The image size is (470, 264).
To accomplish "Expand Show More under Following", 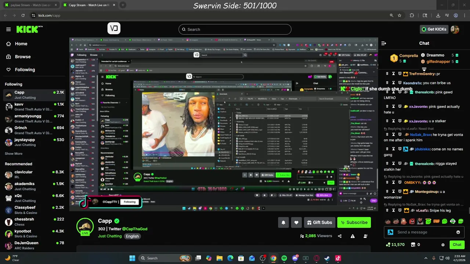I will click(x=14, y=154).
